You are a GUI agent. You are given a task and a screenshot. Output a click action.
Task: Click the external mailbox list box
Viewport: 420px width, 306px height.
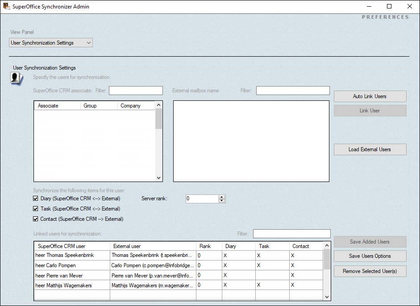coord(251,141)
